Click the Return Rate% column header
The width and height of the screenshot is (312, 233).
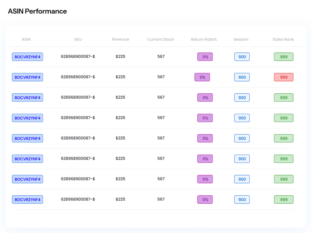coord(204,39)
